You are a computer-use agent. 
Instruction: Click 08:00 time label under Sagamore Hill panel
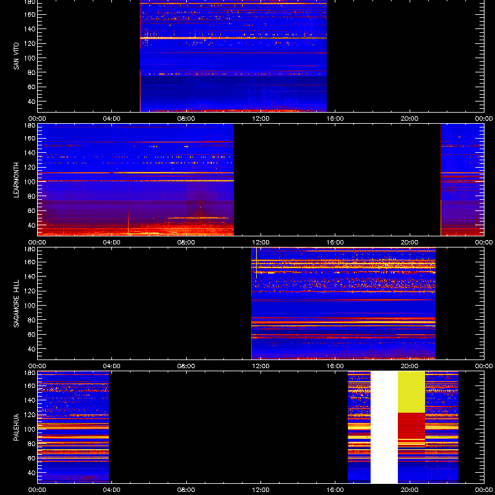pyautogui.click(x=186, y=366)
